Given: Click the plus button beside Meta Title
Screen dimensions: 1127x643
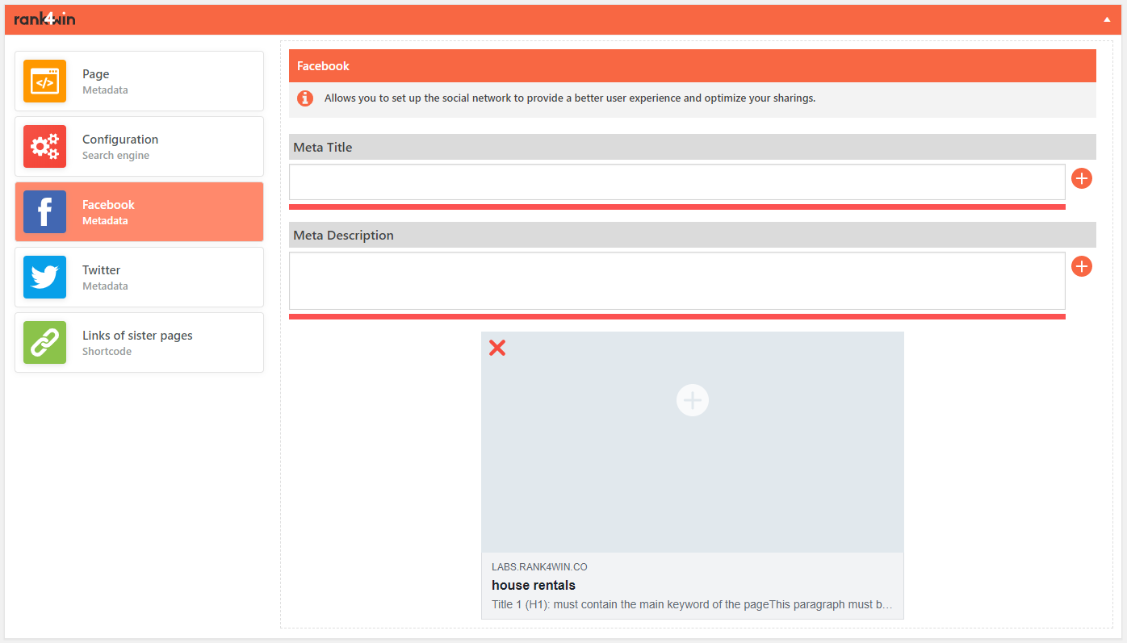Looking at the screenshot, I should [x=1082, y=179].
